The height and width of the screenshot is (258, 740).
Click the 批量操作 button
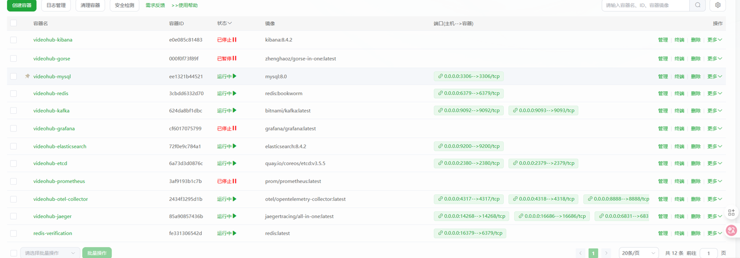click(97, 253)
